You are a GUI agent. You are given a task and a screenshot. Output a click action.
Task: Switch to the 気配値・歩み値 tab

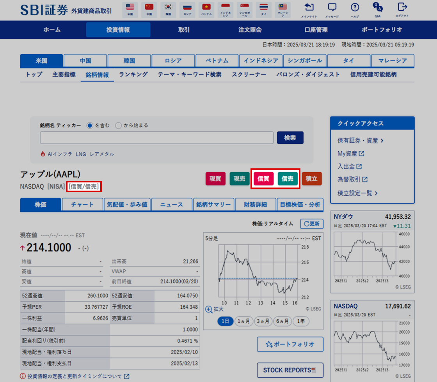tap(127, 205)
